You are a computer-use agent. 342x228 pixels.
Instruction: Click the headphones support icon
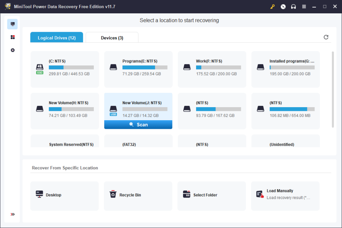click(293, 7)
